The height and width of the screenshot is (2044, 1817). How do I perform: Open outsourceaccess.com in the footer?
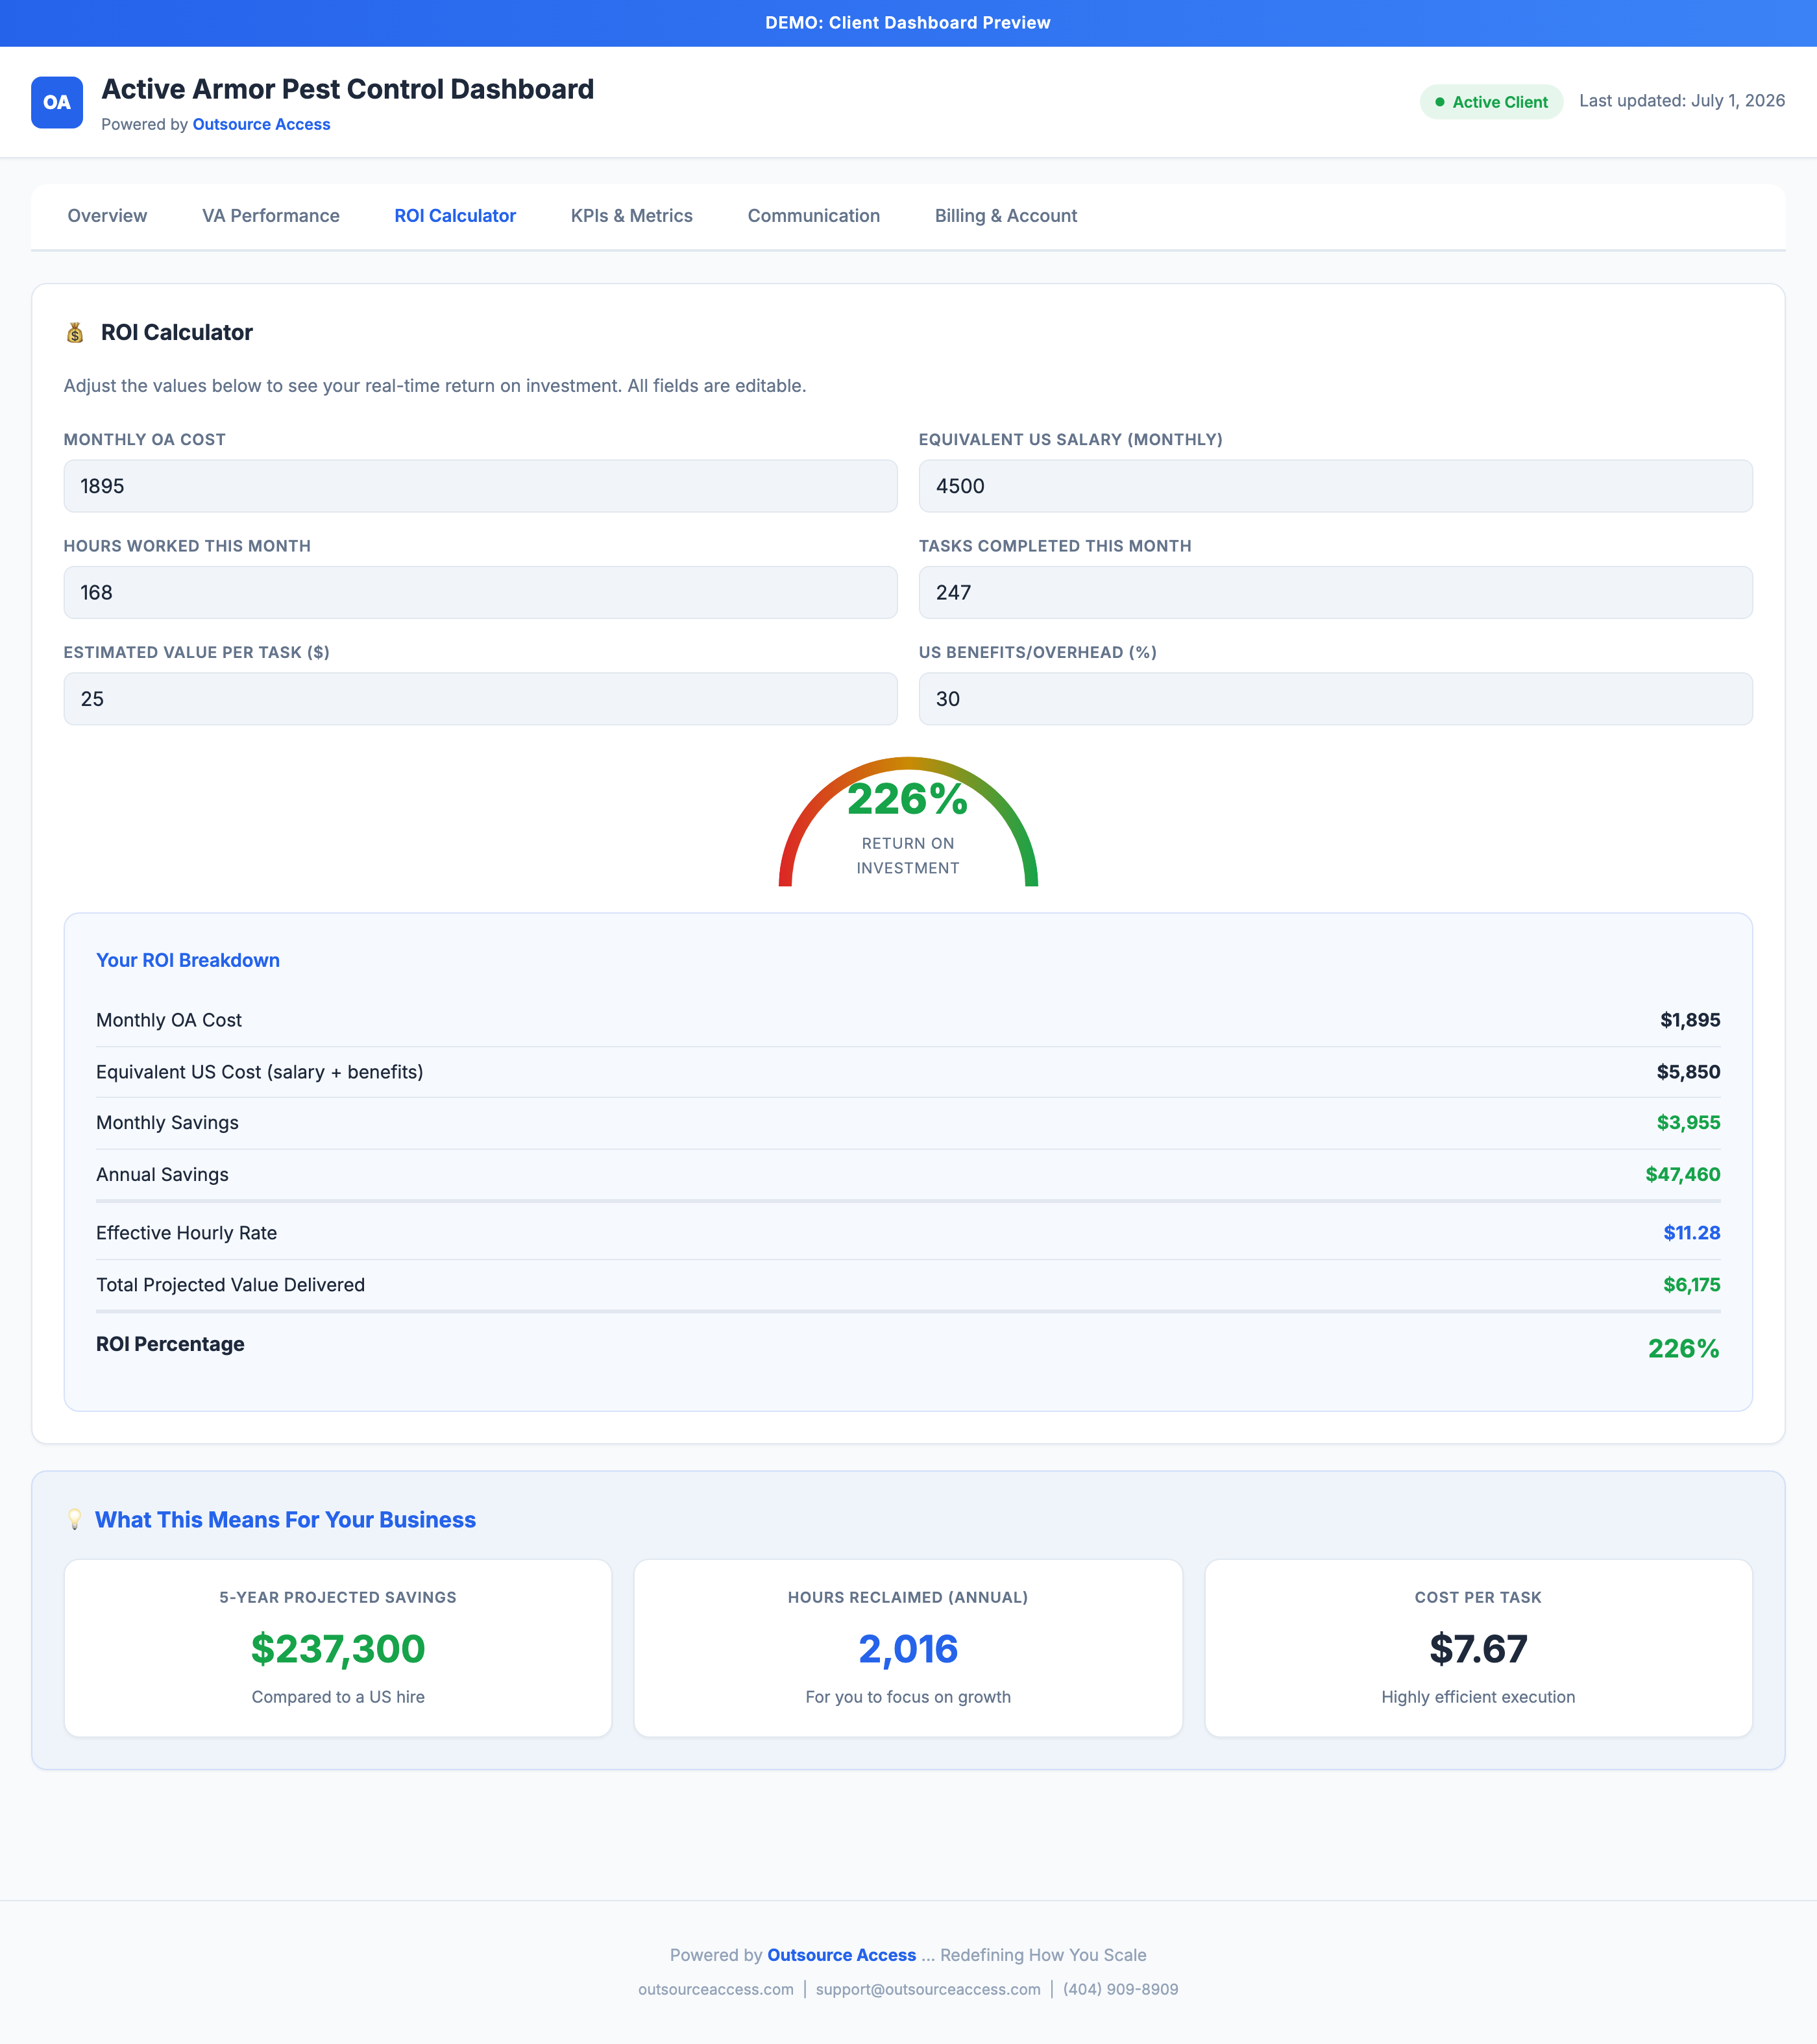point(716,1989)
